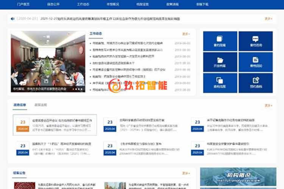Switch to the 政策法规 tab beside 政务信息
284x189 pixels.
pyautogui.click(x=41, y=105)
